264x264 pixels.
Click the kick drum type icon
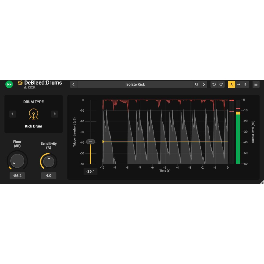34,114
